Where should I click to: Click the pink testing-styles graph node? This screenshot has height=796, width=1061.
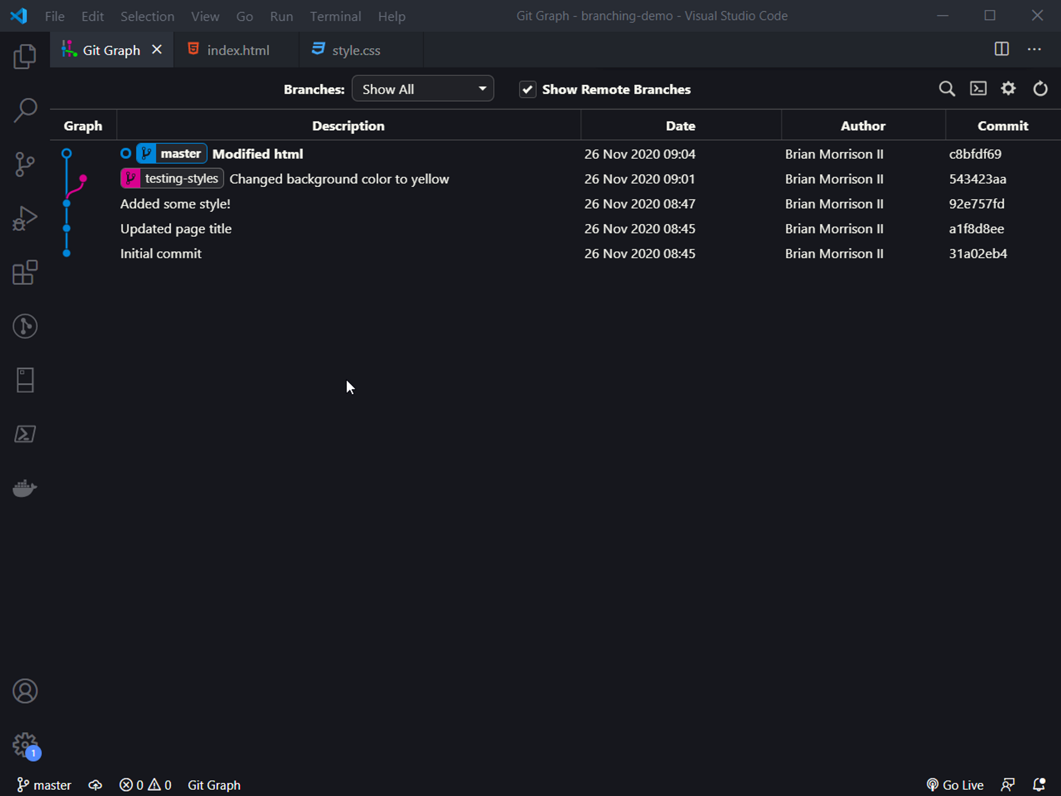pyautogui.click(x=83, y=179)
